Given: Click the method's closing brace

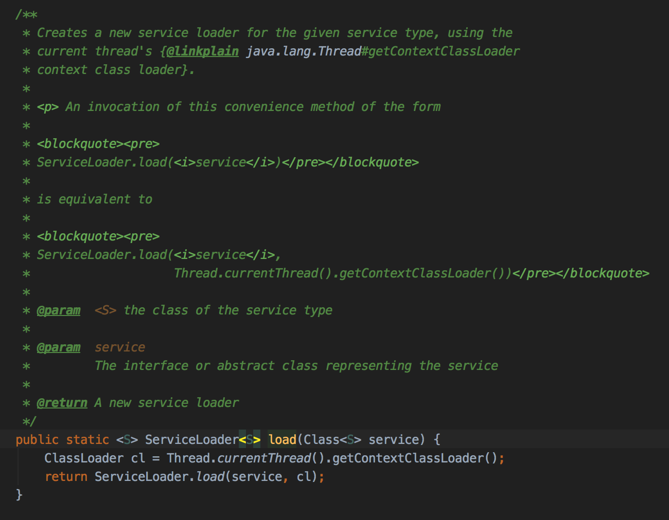Looking at the screenshot, I should tap(19, 494).
